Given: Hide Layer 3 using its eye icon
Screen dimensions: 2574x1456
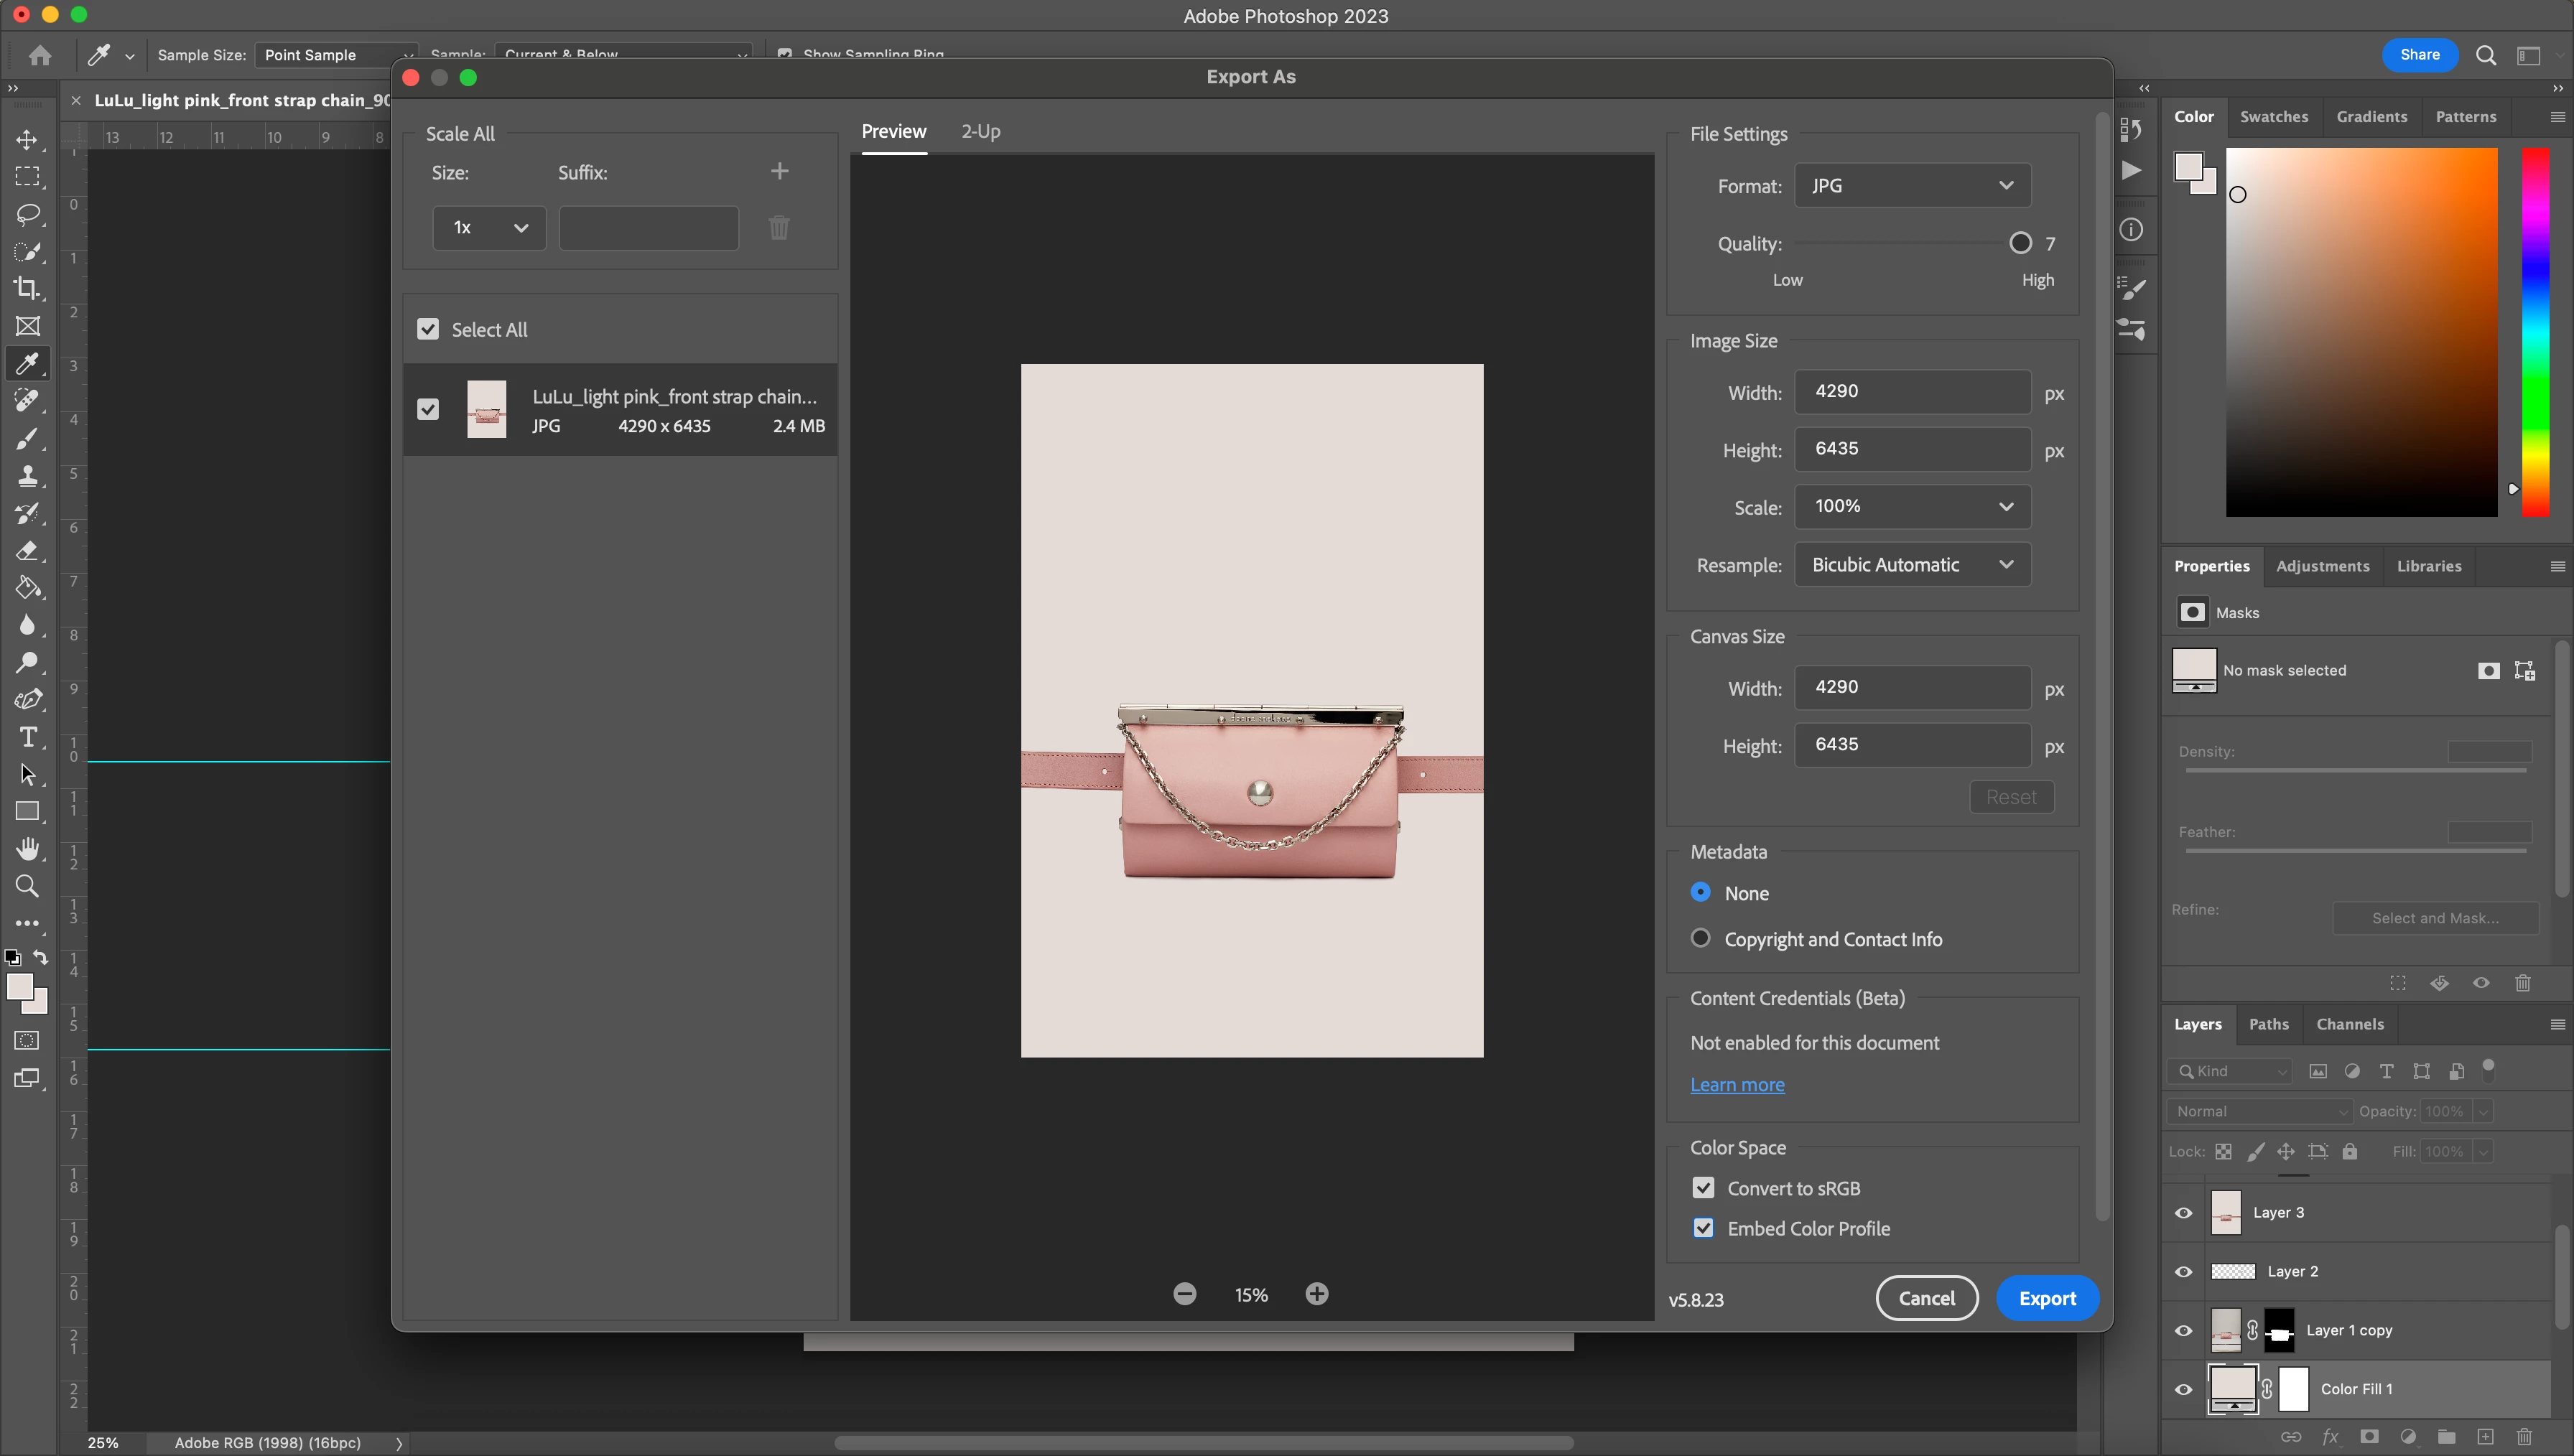Looking at the screenshot, I should tap(2184, 1213).
